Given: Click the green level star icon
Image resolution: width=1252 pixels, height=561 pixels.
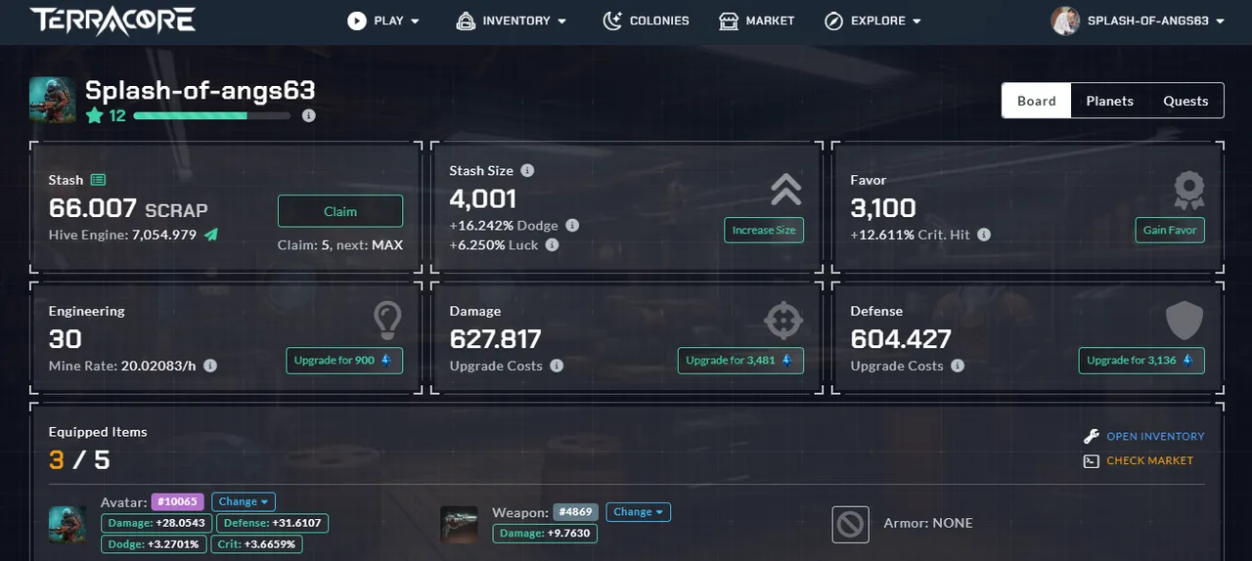Looking at the screenshot, I should click(94, 115).
